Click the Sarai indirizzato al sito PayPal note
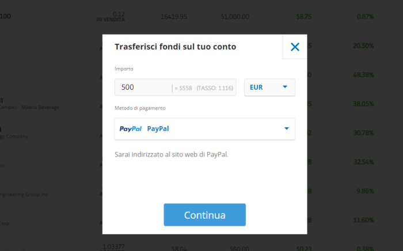The image size is (403, 251). click(172, 154)
